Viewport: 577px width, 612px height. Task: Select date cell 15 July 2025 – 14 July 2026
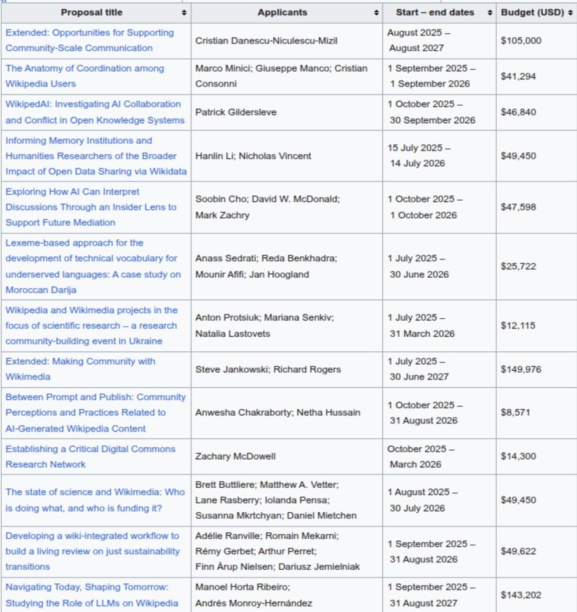click(x=439, y=155)
